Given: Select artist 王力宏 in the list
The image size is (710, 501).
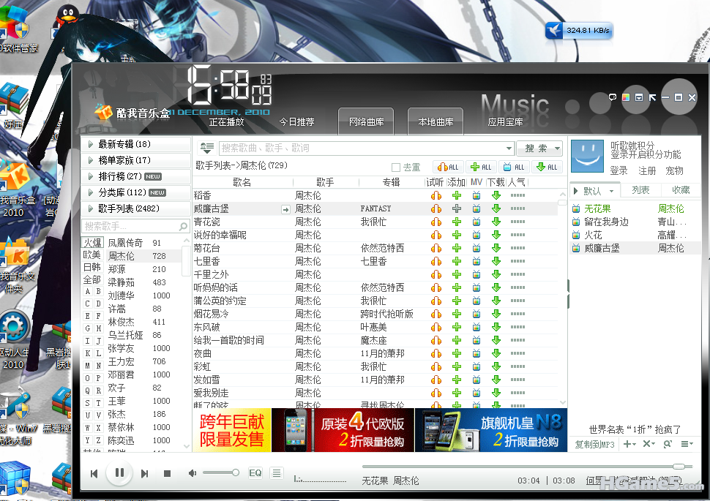Looking at the screenshot, I should pos(143,361).
